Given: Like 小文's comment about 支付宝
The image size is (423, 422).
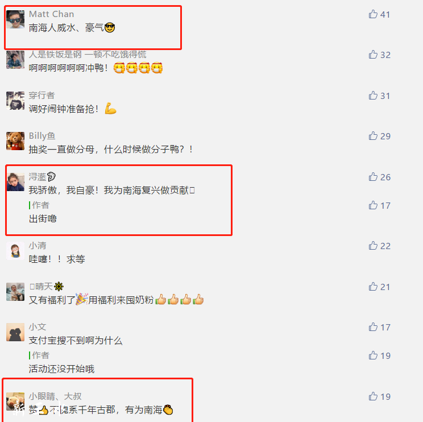Looking at the screenshot, I should tap(373, 327).
